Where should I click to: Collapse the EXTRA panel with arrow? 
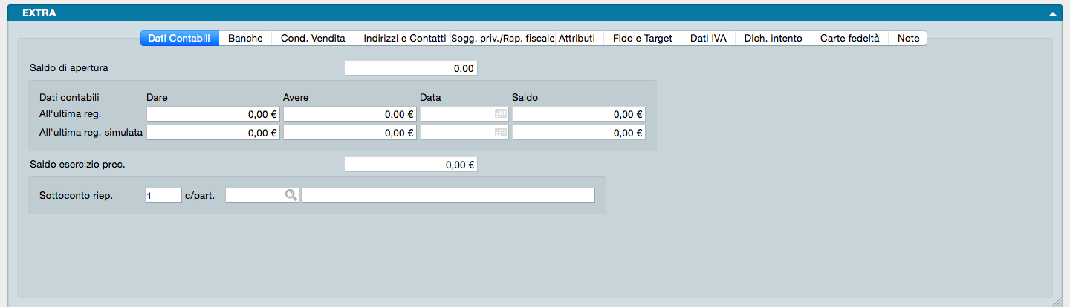tap(1052, 13)
